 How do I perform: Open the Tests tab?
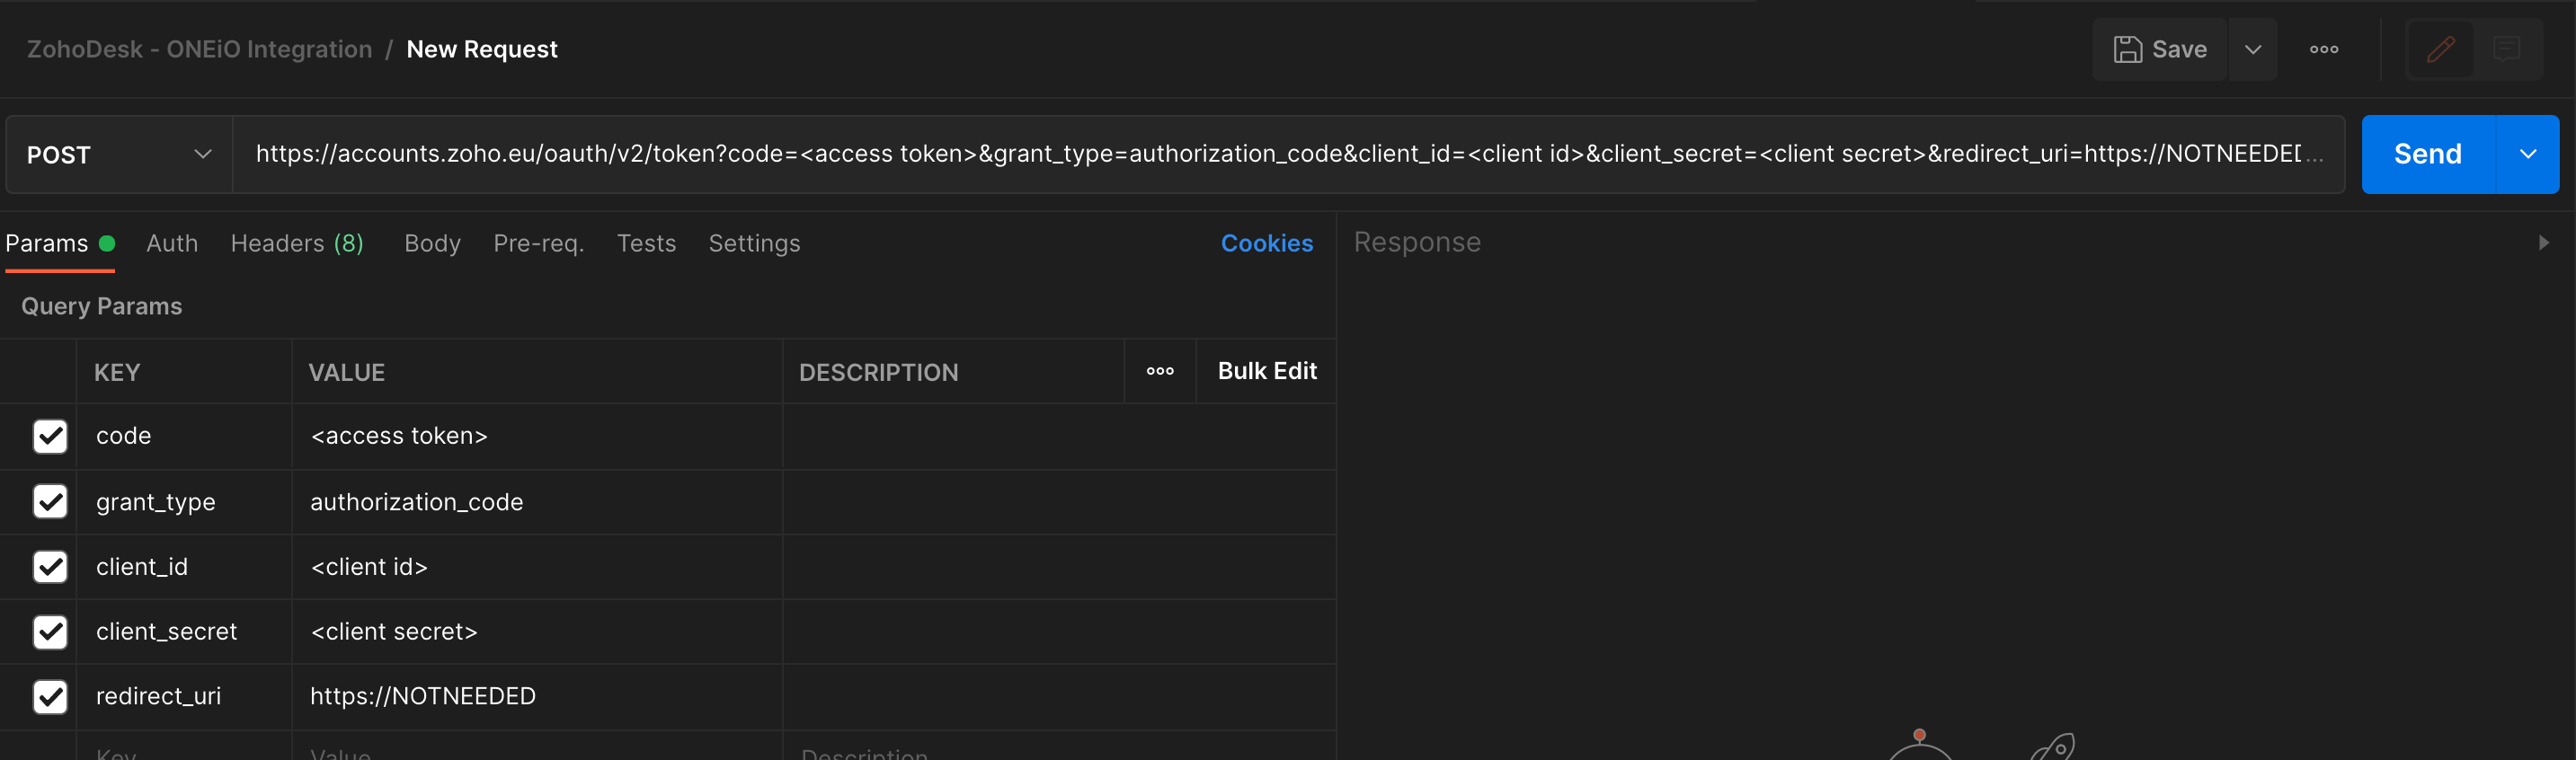(x=646, y=243)
